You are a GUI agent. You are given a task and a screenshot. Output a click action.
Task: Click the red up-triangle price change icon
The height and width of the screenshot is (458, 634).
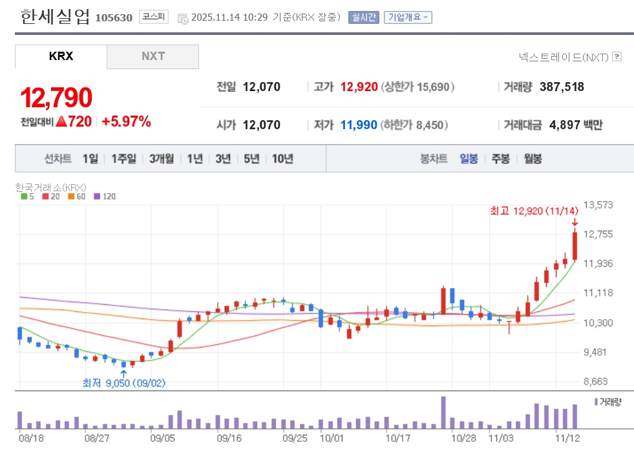point(61,121)
